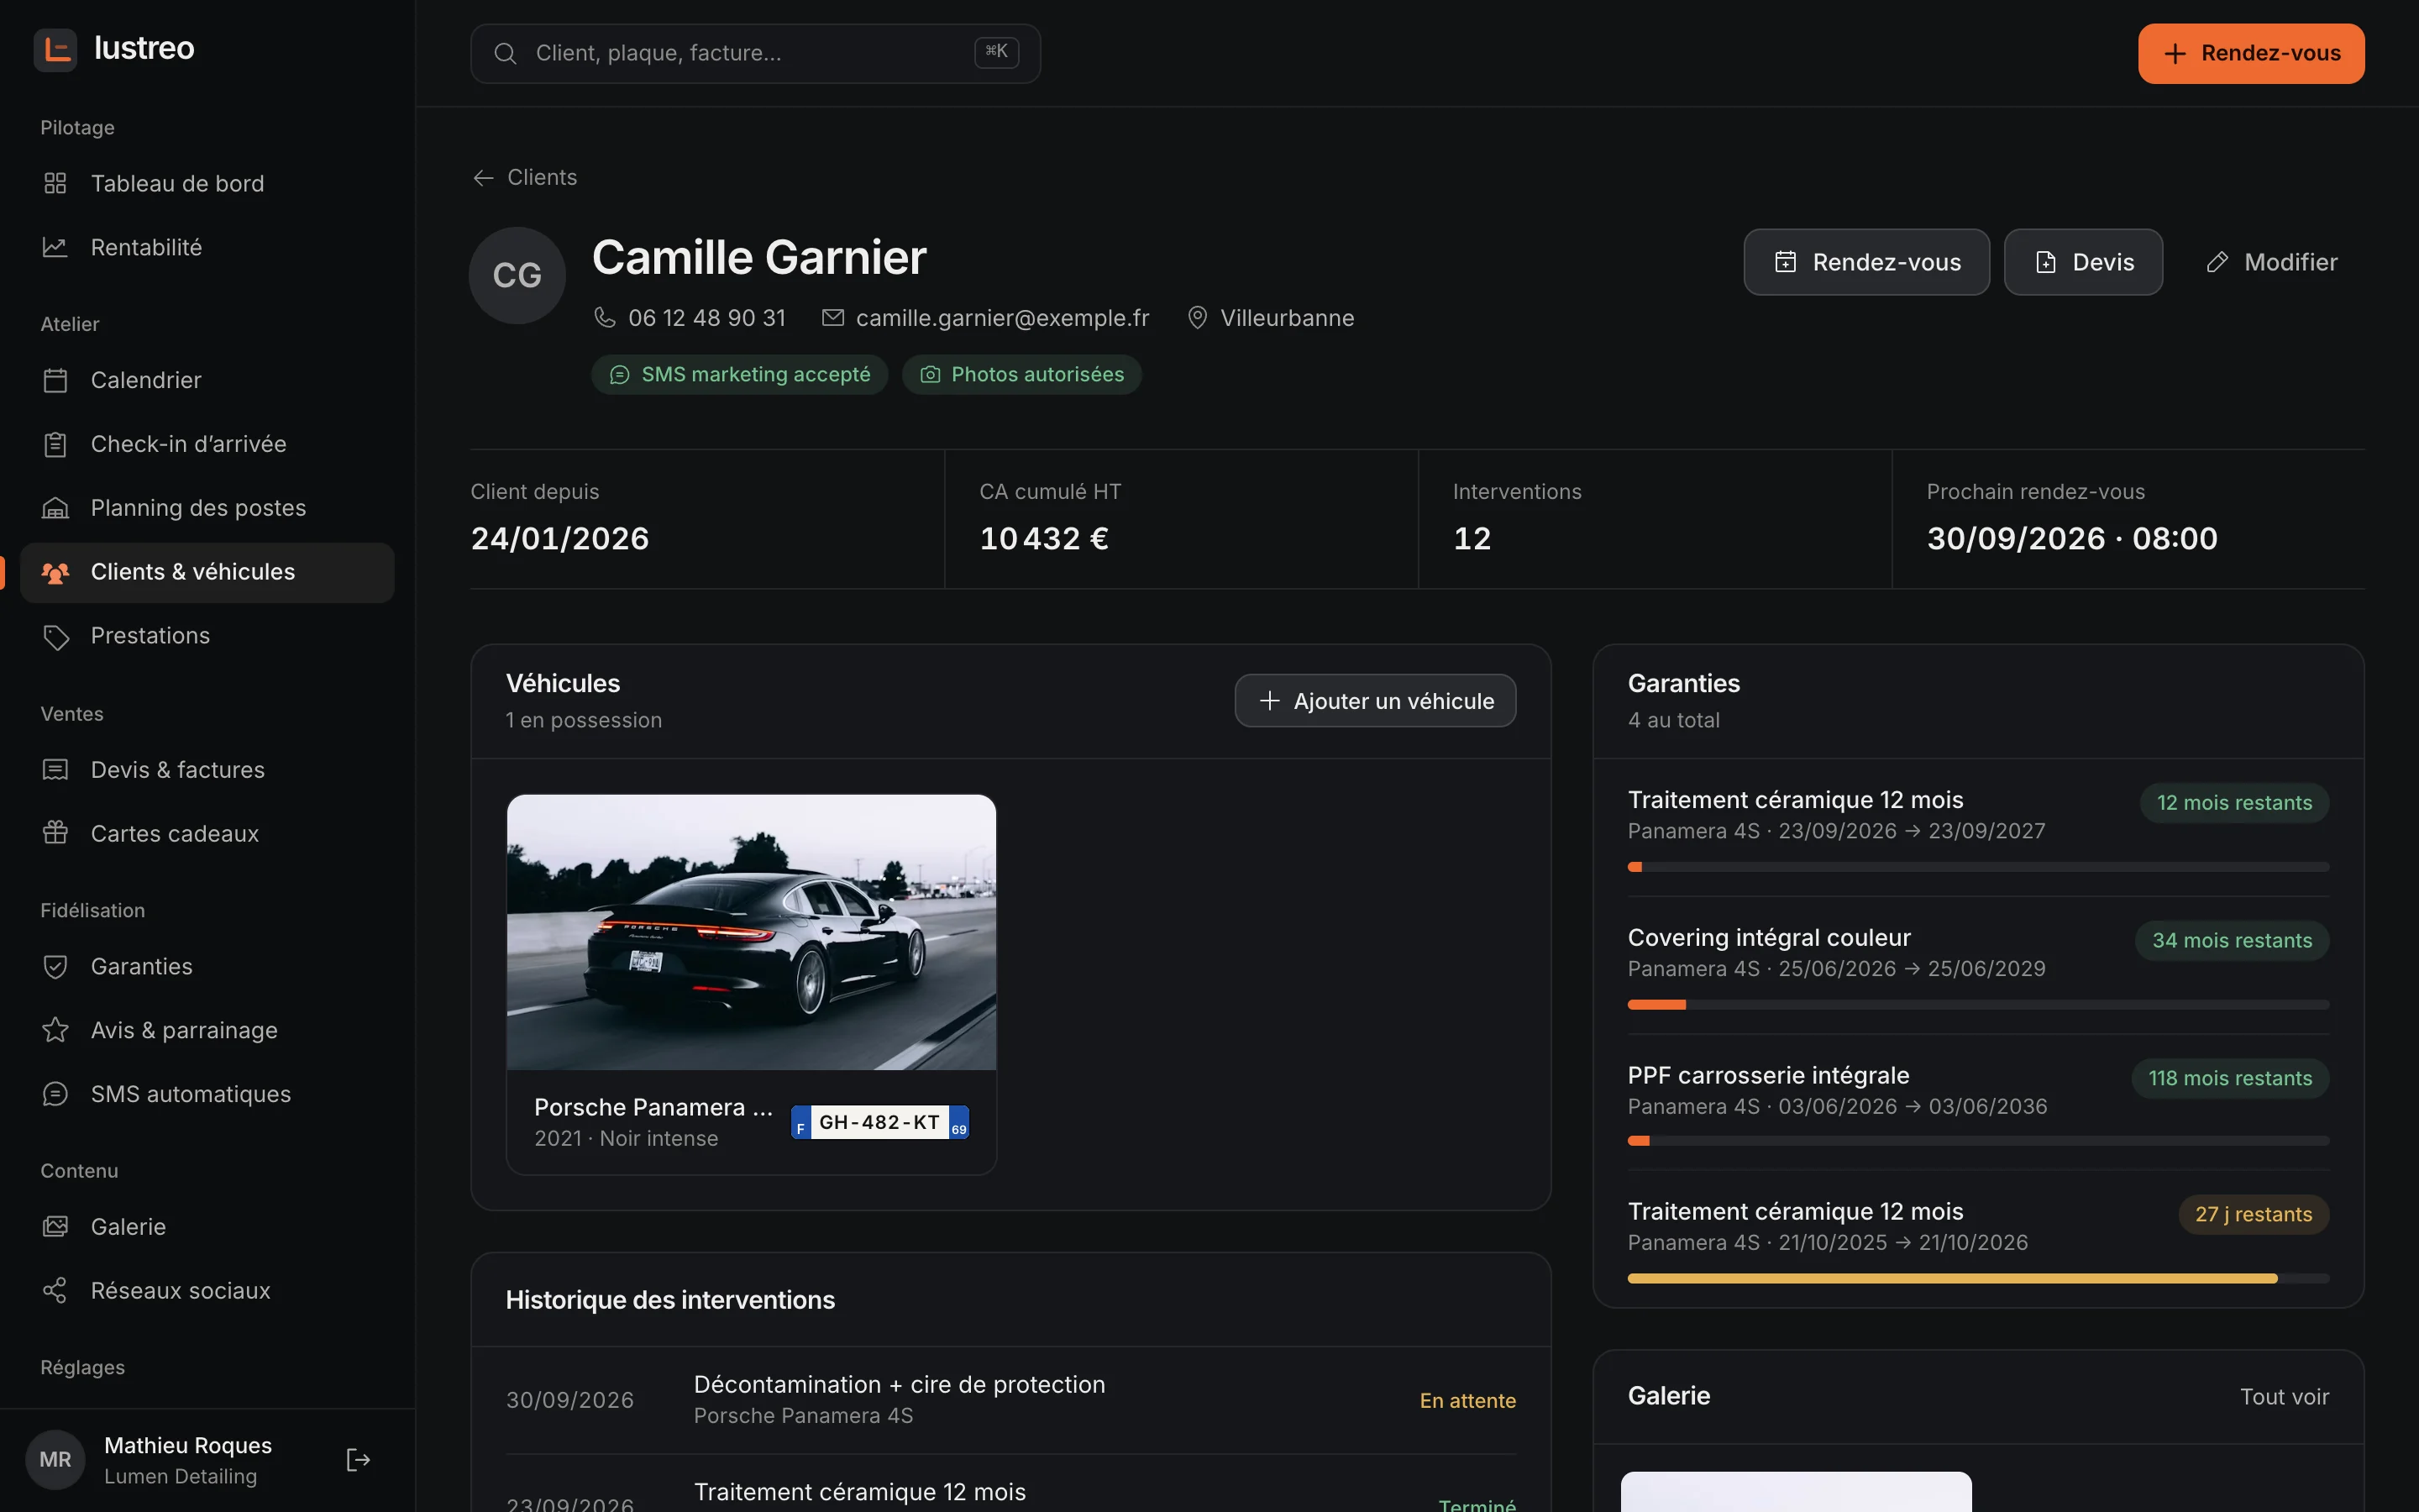Click Avis & parrainage star icon

(x=55, y=1031)
